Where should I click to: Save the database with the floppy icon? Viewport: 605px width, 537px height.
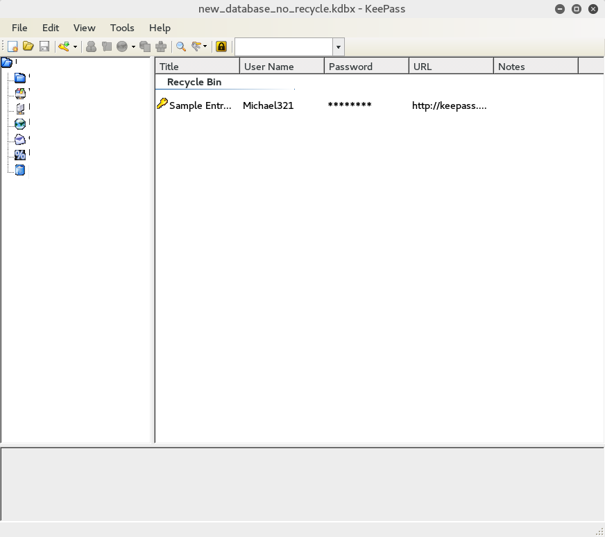click(x=44, y=46)
